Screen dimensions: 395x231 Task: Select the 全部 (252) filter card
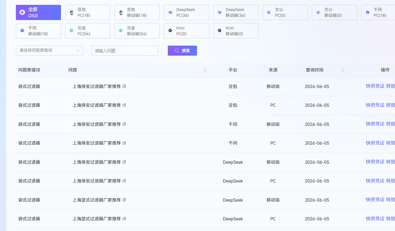coord(38,12)
